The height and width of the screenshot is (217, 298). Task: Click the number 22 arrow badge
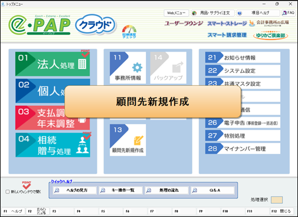click(x=214, y=70)
